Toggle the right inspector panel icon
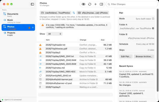Viewport: 159px width, 102px height. coord(101,4)
